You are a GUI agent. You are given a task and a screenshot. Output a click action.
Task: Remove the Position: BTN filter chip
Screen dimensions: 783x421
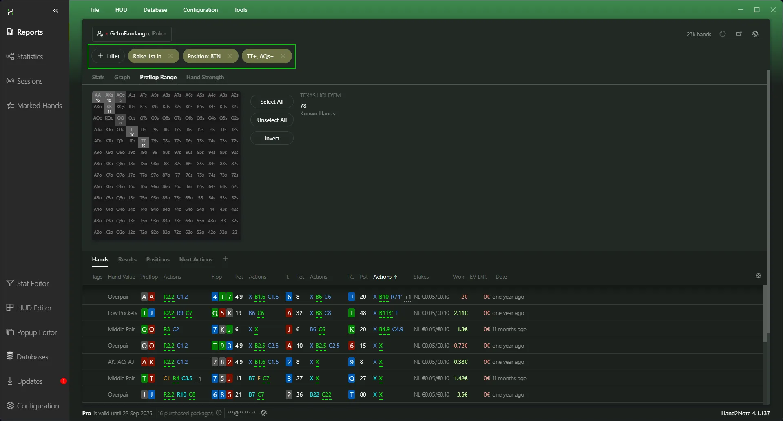tap(230, 56)
